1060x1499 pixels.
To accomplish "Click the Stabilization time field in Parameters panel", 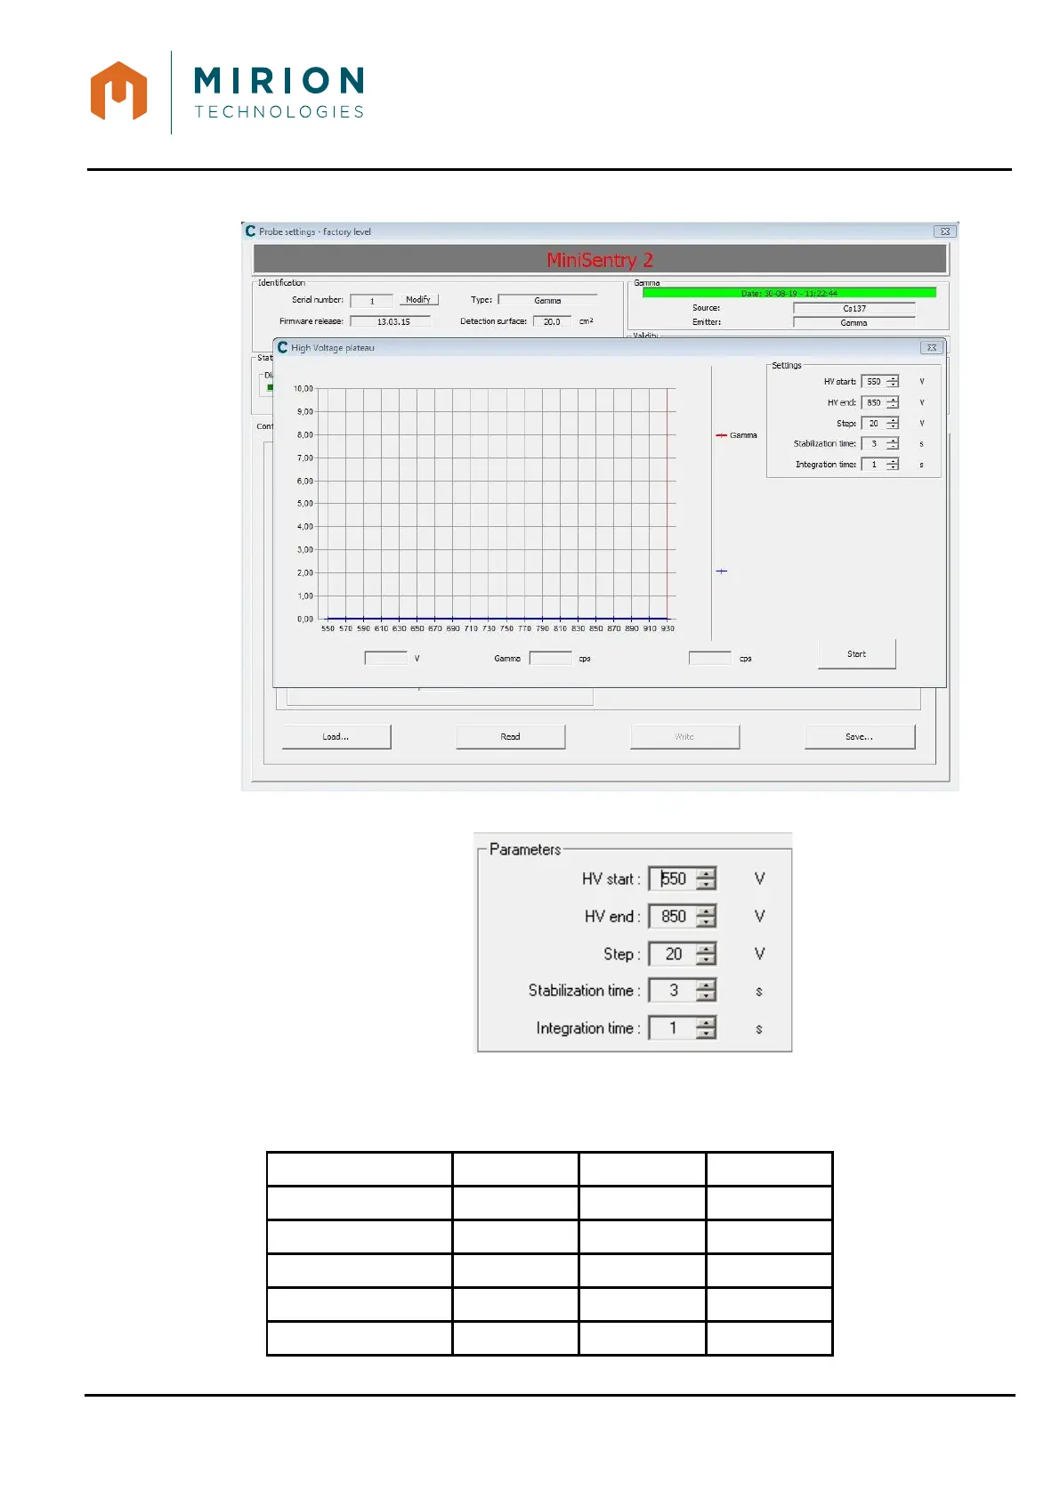I will [x=673, y=991].
